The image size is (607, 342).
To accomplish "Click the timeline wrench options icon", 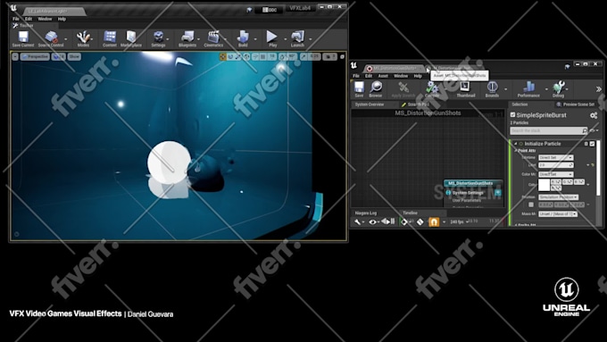I will click(357, 222).
